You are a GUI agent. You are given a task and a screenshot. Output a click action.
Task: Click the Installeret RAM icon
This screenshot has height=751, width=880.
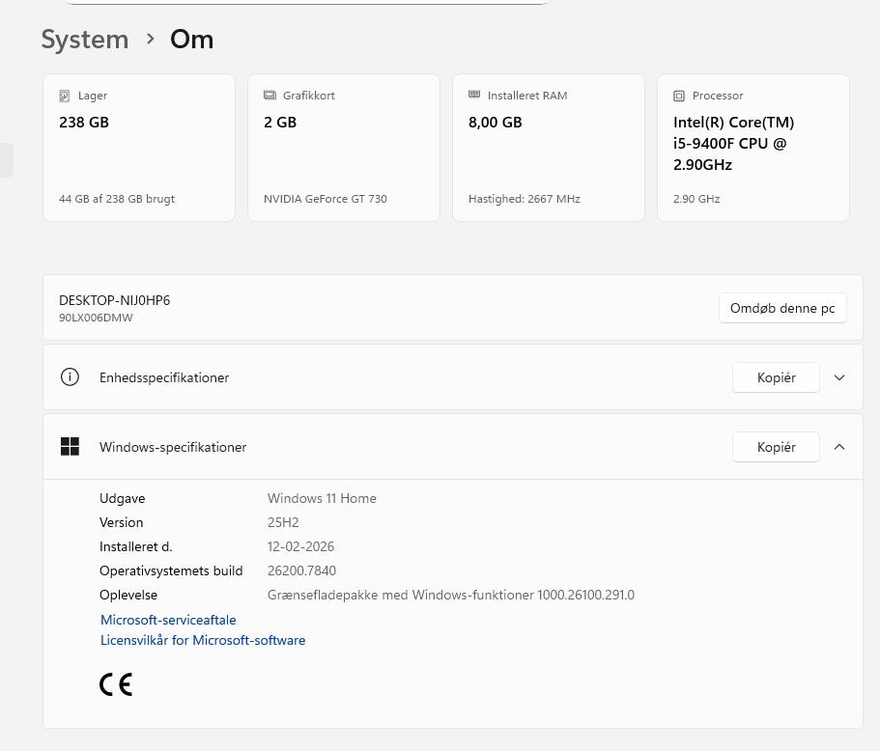tap(474, 96)
